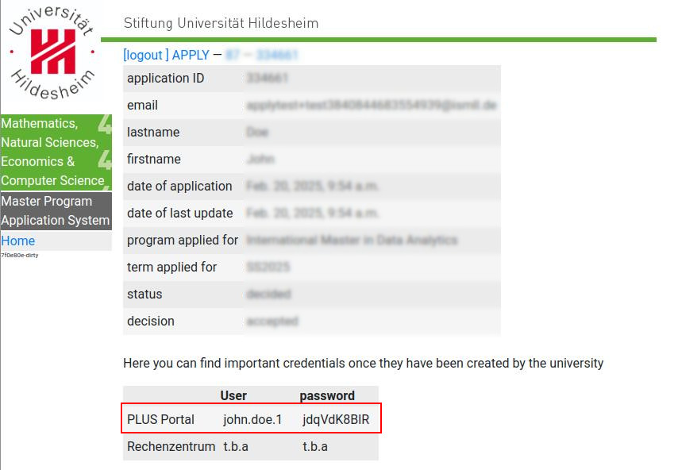Log out via the [logout] link
678x470 pixels.
[146, 55]
